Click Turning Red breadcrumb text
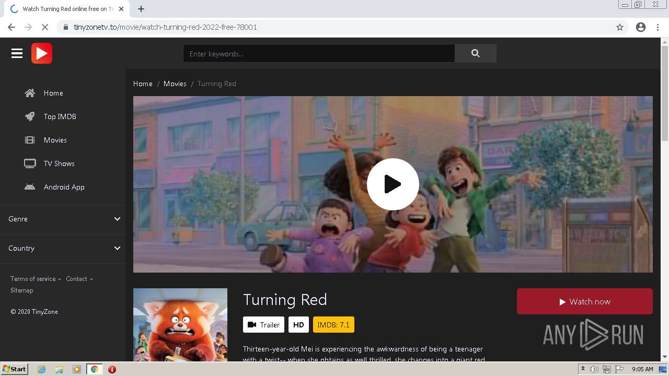The height and width of the screenshot is (376, 669). (217, 84)
